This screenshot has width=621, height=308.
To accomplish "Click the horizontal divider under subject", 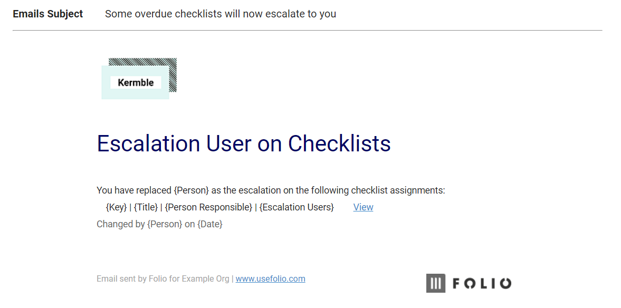I will point(307,30).
